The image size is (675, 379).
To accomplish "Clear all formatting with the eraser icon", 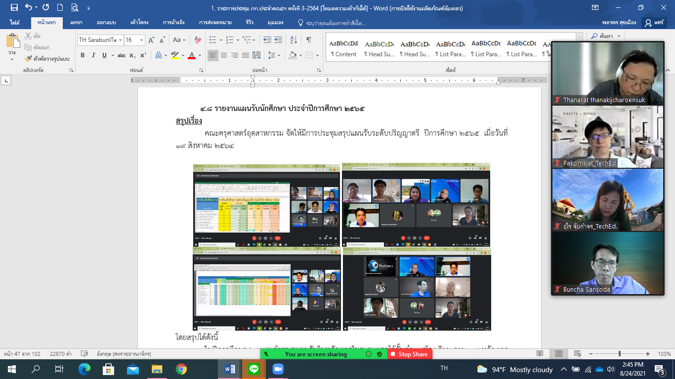I will pos(198,40).
